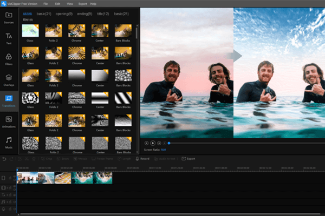Change the Screen Ratio 16:9 setting
325x216 pixels.
pyautogui.click(x=162, y=148)
